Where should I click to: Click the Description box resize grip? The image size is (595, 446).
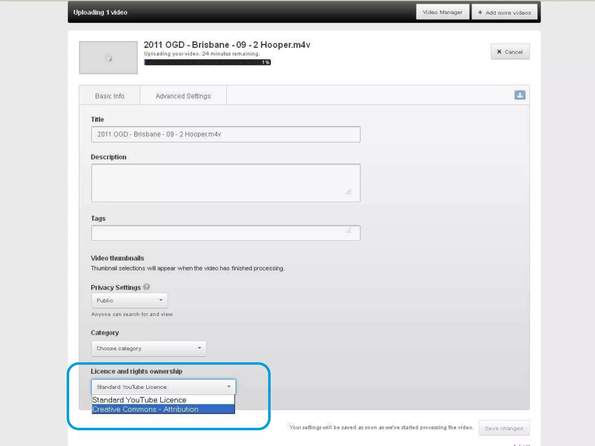tap(348, 192)
